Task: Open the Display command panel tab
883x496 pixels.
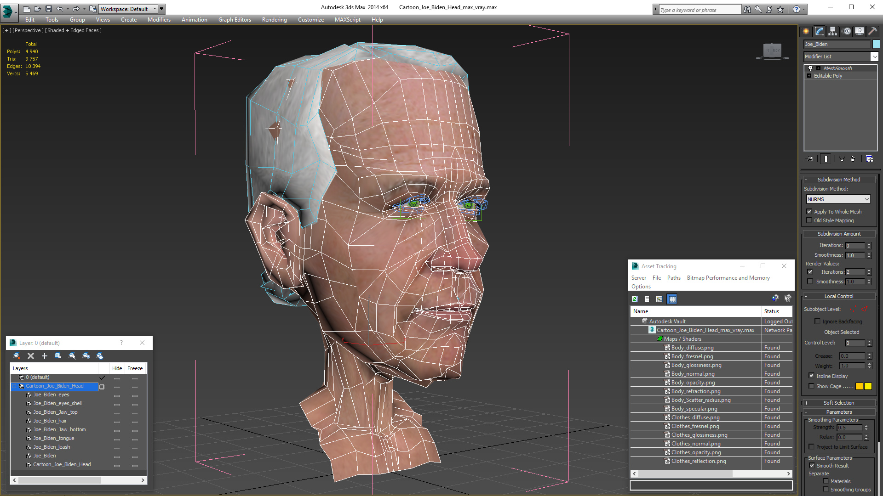Action: pos(859,31)
